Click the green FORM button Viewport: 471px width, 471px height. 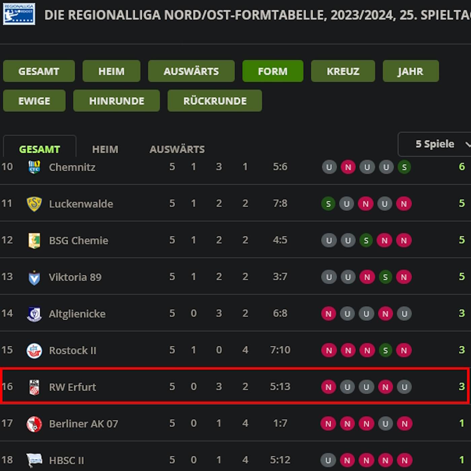pyautogui.click(x=273, y=71)
